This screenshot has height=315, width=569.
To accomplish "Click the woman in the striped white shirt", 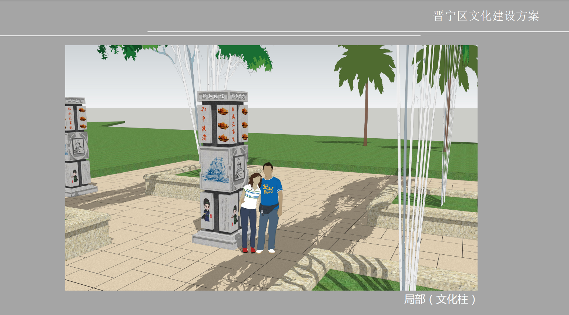I will coord(250,211).
